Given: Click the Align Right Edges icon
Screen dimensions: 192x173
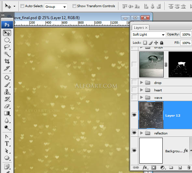Looking at the screenshot, I should click(159, 6).
